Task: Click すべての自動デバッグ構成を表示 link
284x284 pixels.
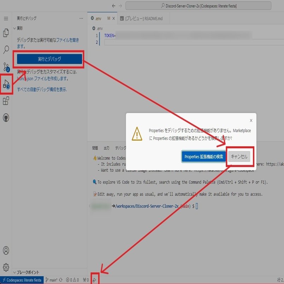Action: point(42,89)
